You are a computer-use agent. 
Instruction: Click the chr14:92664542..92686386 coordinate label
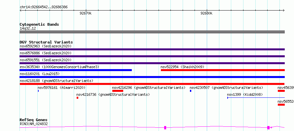click(x=44, y=7)
